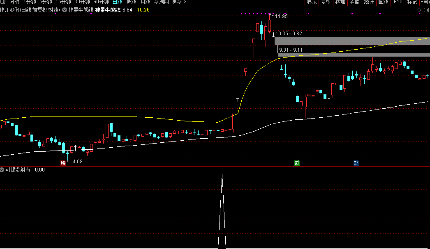The width and height of the screenshot is (430, 249).
Task: Click the 标记 mark button
Action: coord(412,2)
